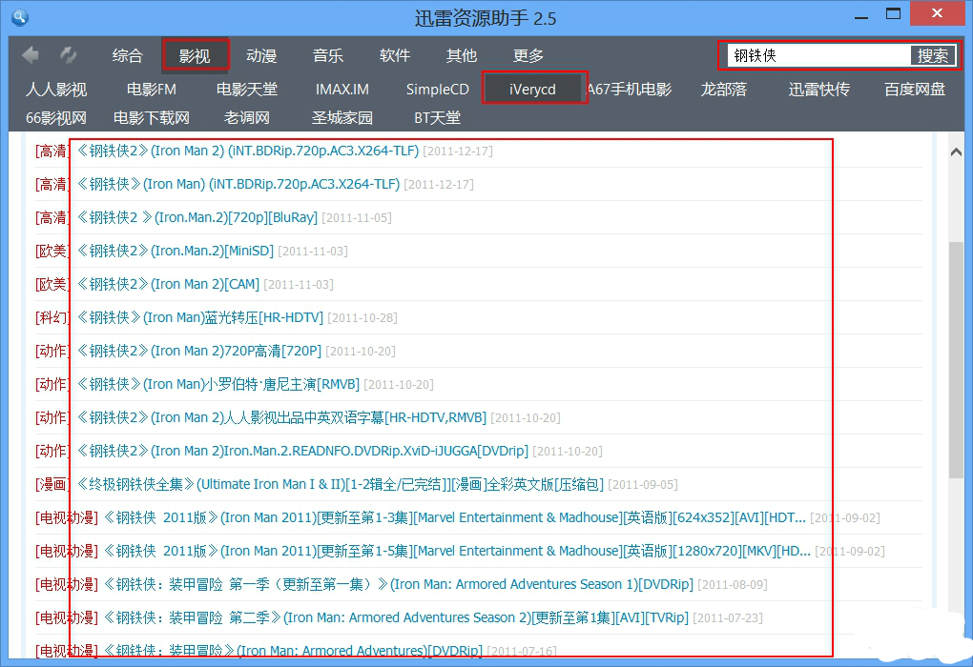Open 钢铁侠：装甲冒险 第二季 result
Image resolution: width=973 pixels, height=667 pixels.
(396, 618)
